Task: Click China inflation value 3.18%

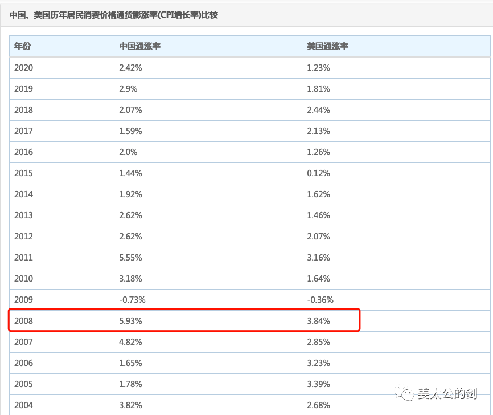Action: pyautogui.click(x=130, y=279)
